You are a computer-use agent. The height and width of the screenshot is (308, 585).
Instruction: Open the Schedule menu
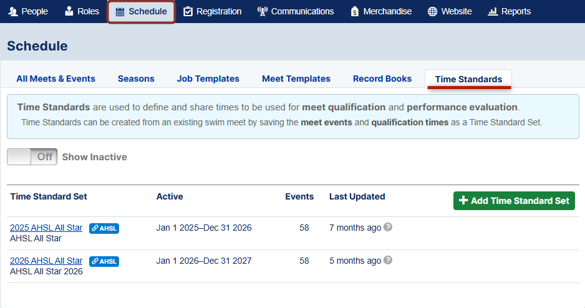coord(142,12)
